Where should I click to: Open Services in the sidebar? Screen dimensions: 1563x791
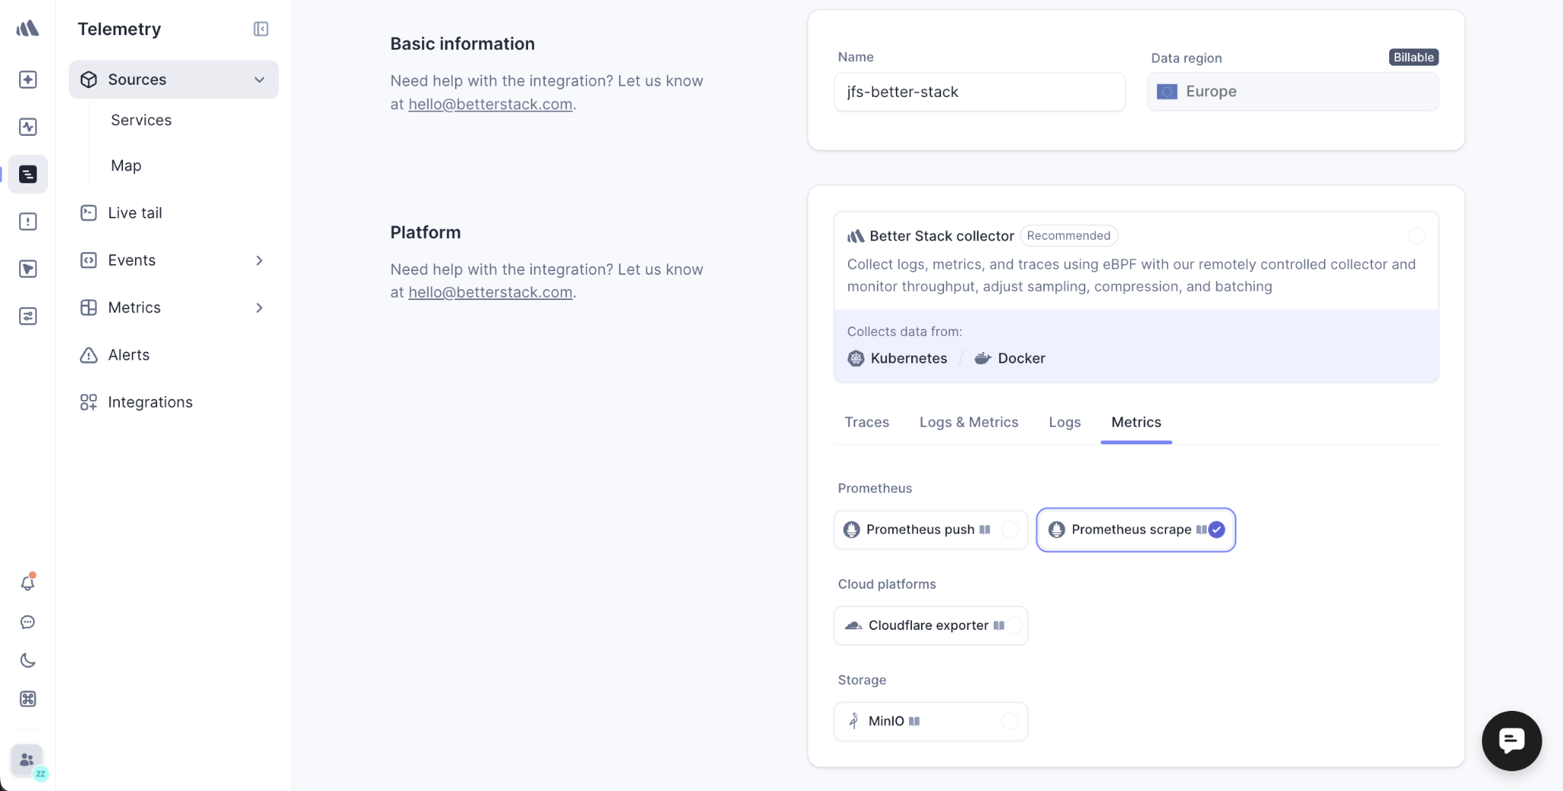click(141, 120)
